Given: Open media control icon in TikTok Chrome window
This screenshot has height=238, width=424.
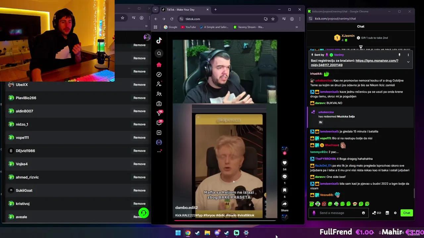Looking at the screenshot, I should coord(284,19).
